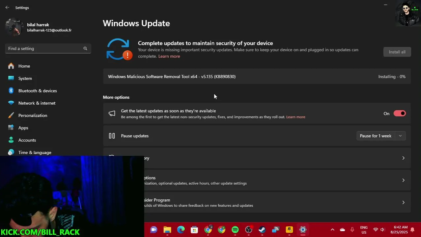Click the Accounts person icon
The image size is (421, 237).
coord(11,140)
